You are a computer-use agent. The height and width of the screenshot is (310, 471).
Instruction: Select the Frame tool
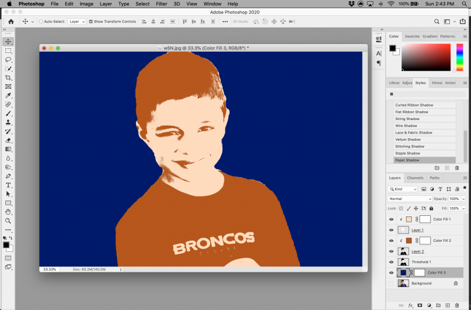point(8,86)
